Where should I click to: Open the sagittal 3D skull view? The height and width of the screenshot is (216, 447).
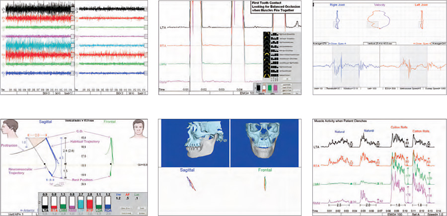tap(195, 143)
